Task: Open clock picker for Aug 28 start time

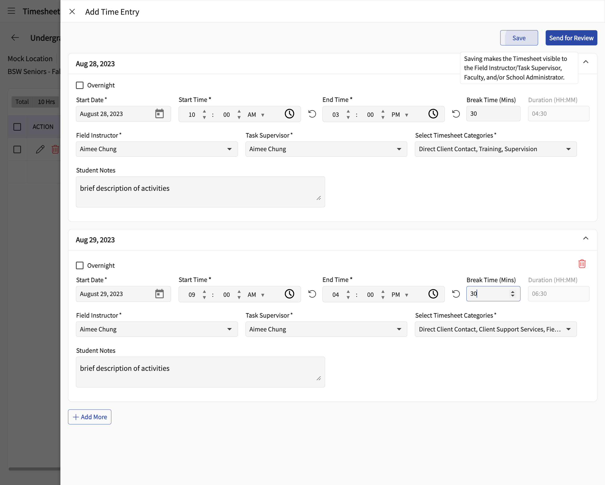Action: pyautogui.click(x=289, y=114)
